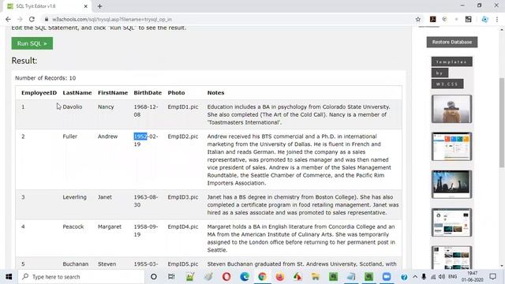Viewport: 505px width, 284px height.
Task: Click the Number of Records: 10 text
Action: pos(46,78)
